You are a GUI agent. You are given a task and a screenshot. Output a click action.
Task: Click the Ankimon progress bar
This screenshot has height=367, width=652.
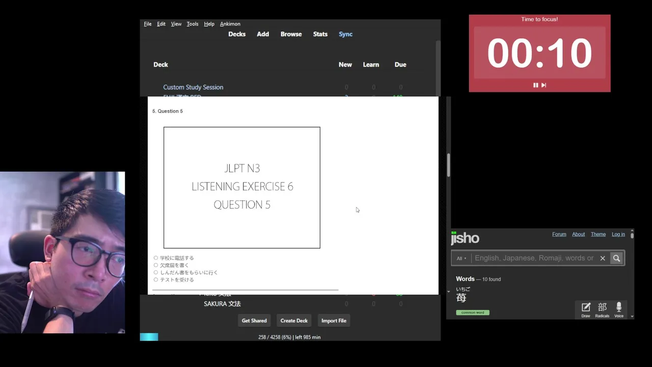[149, 337]
